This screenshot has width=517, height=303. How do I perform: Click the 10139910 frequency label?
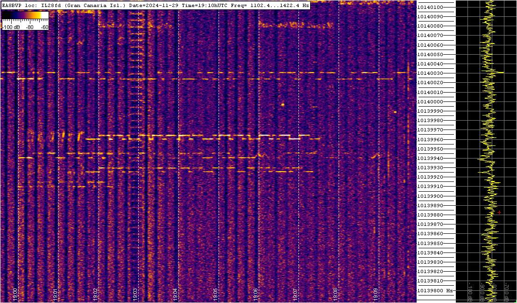point(430,187)
